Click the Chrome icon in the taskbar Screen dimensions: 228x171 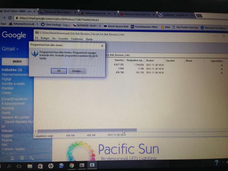tap(71, 165)
